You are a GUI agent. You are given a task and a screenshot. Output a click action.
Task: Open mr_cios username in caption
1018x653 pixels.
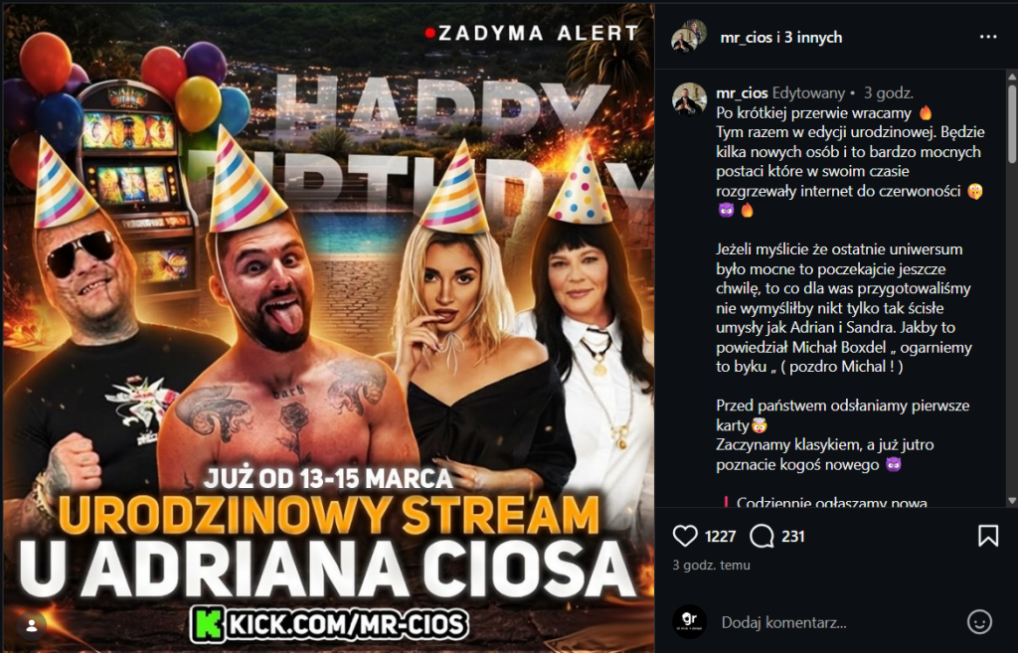pyautogui.click(x=742, y=93)
